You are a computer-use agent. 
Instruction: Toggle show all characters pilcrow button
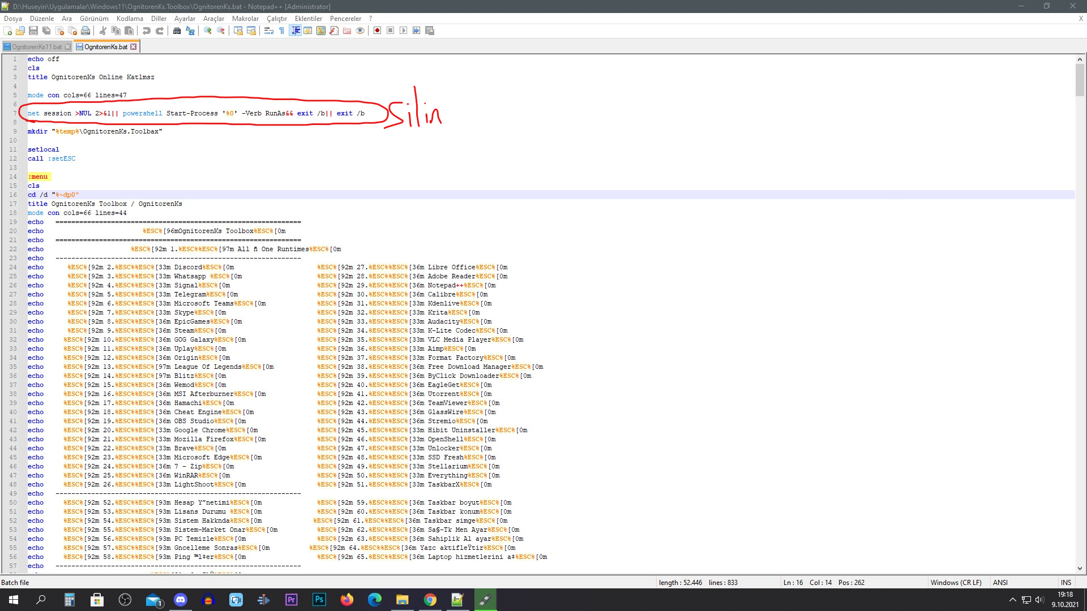click(281, 31)
